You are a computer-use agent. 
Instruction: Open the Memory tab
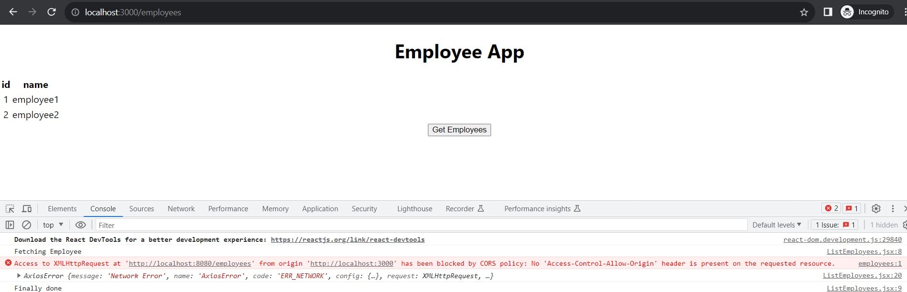[275, 209]
